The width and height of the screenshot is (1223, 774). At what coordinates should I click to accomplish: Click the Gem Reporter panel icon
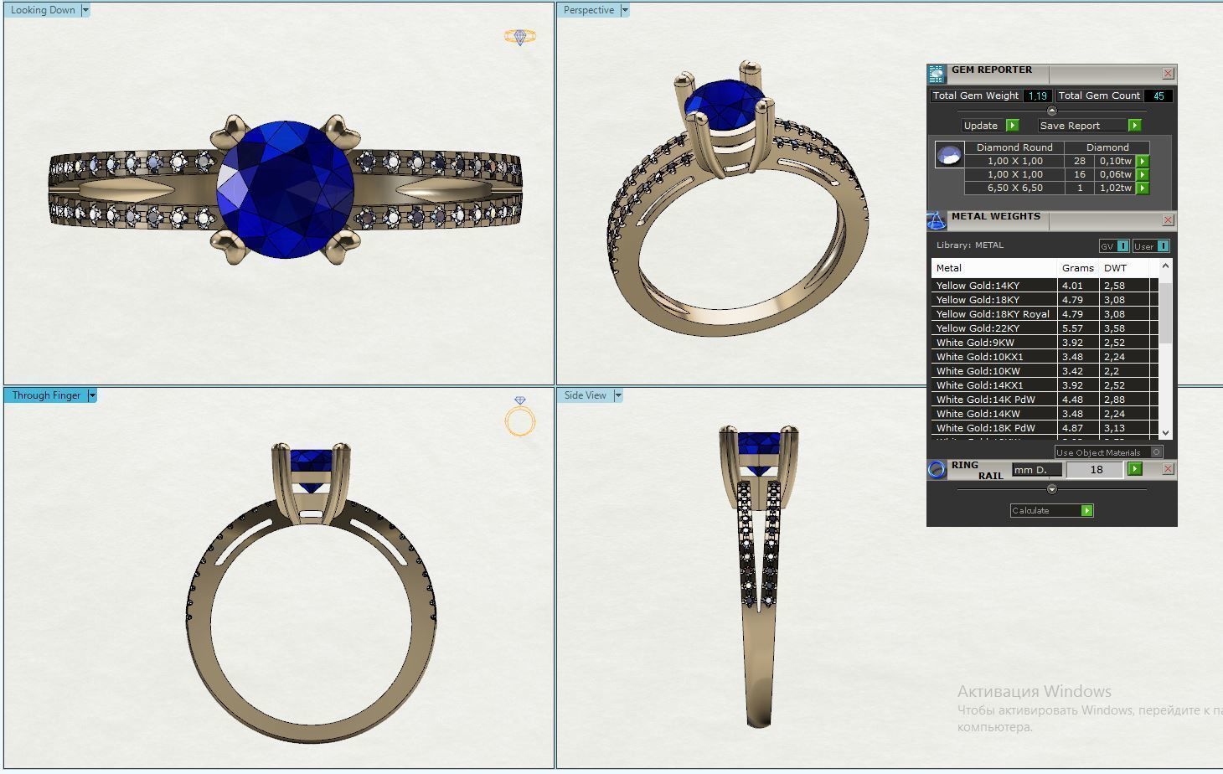(937, 74)
